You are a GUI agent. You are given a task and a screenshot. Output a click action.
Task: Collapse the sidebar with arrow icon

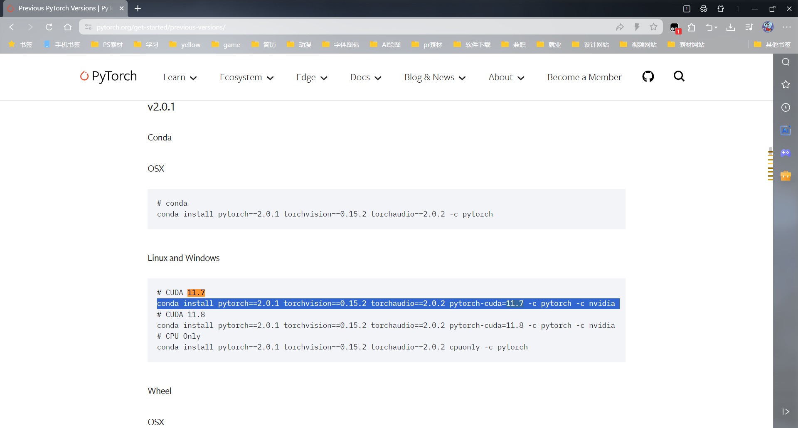[x=786, y=412]
